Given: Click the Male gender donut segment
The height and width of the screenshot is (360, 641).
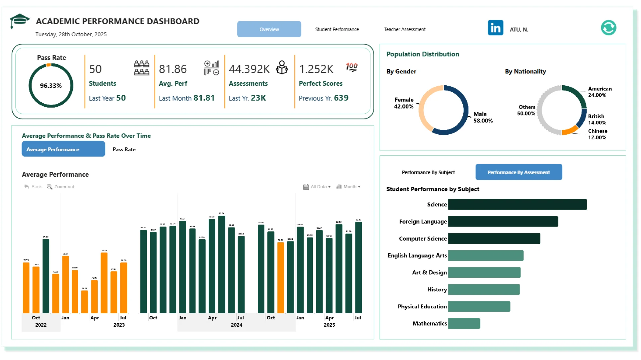Looking at the screenshot, I should click(465, 110).
